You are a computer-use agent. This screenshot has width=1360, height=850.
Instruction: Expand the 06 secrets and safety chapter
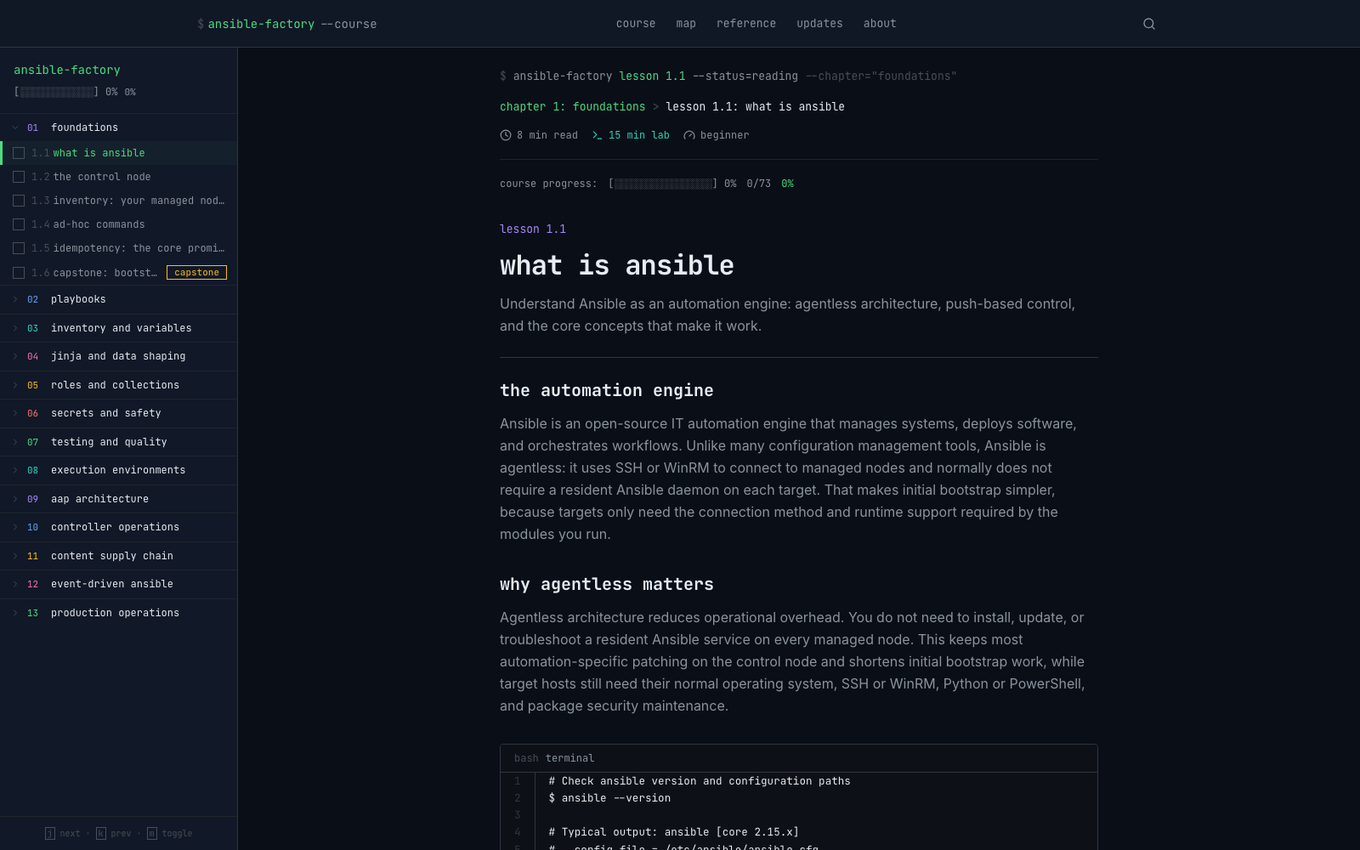[x=118, y=413]
